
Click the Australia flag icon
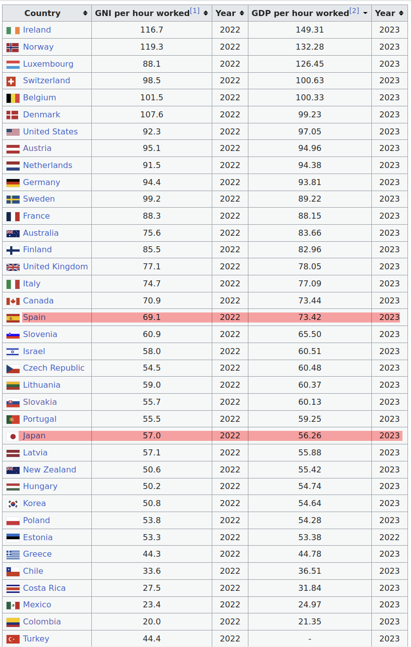[x=13, y=233]
